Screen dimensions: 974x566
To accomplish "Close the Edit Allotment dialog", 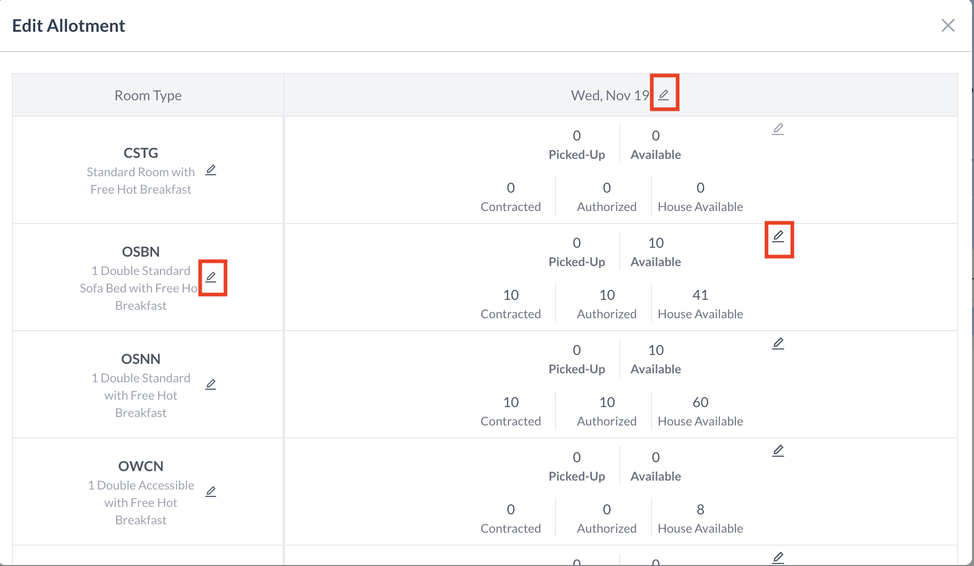I will tap(948, 25).
